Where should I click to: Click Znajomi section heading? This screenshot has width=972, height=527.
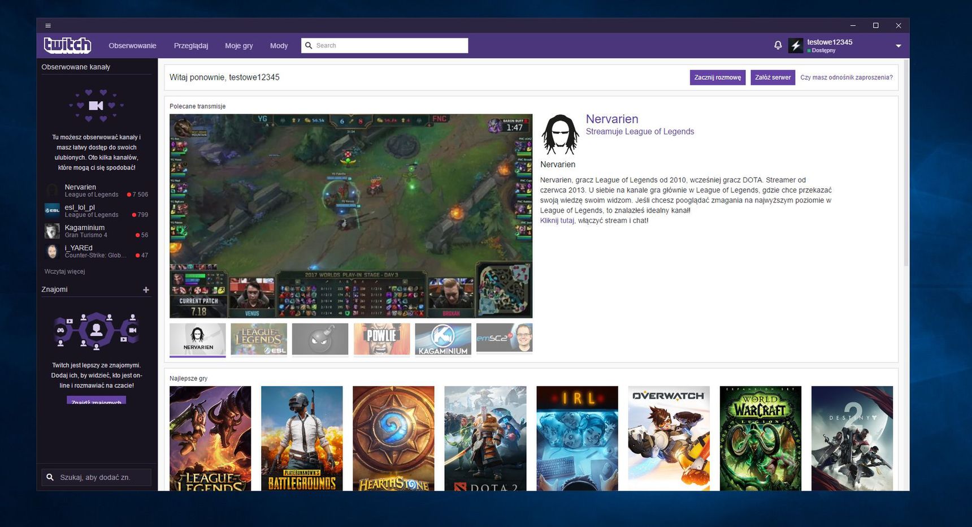click(x=54, y=290)
